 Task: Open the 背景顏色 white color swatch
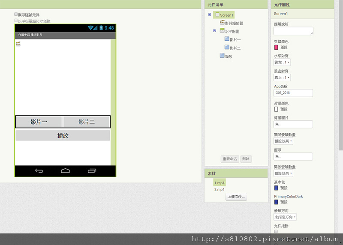(x=276, y=109)
